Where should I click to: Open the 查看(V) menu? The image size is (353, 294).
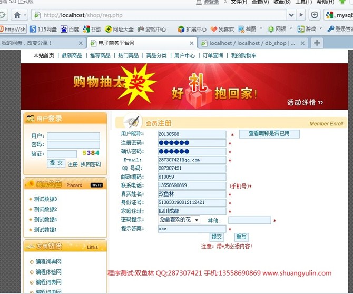click(x=260, y=2)
